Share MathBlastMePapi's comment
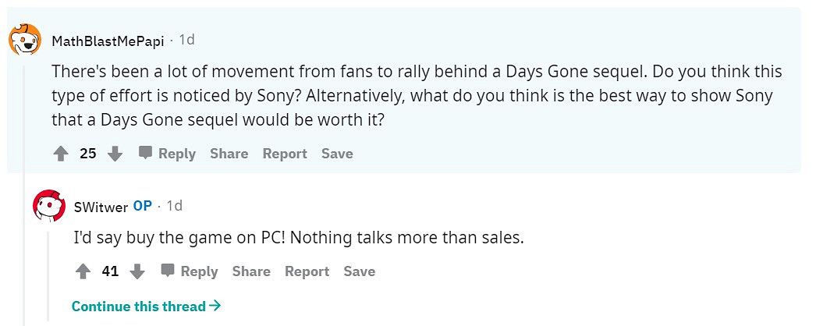Screen dimensions: 816x326 click(x=229, y=154)
